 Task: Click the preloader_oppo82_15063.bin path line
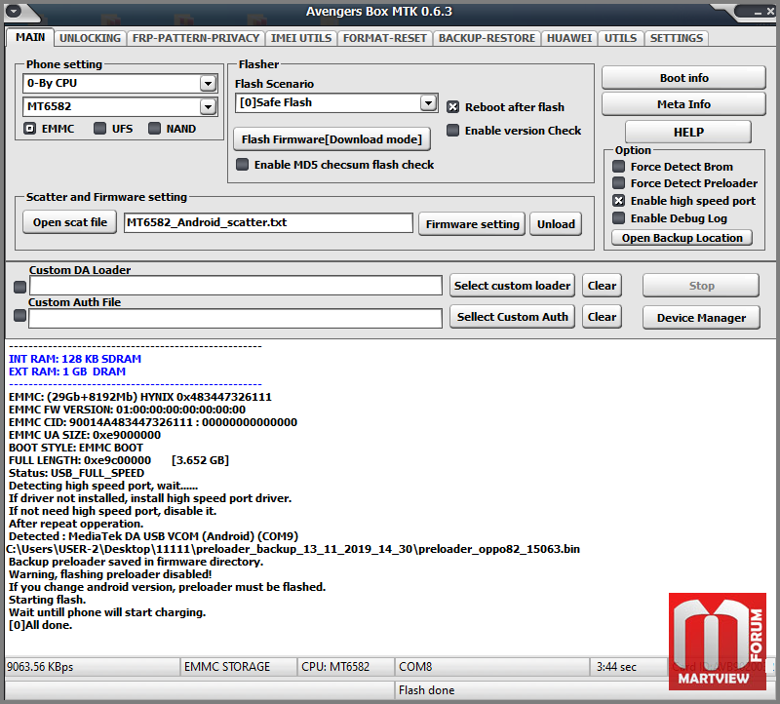[293, 549]
